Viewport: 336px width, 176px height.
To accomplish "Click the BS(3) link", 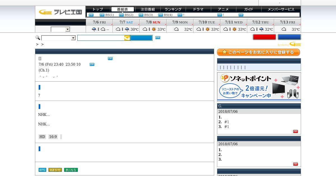I will click(148, 15).
